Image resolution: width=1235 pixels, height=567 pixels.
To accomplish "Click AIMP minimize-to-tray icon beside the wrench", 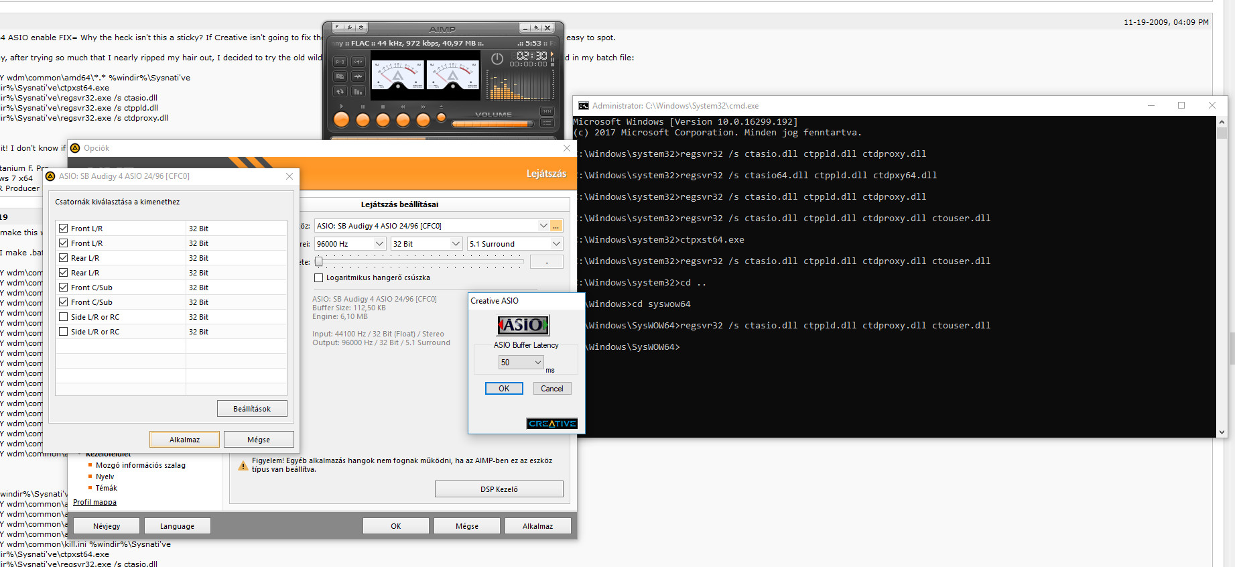I will 361,27.
